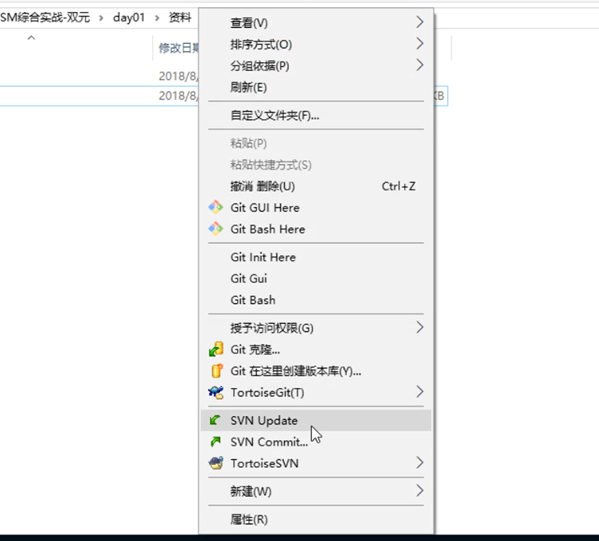Click 修改日期 column header
Screen dimensions: 599x541
[178, 49]
